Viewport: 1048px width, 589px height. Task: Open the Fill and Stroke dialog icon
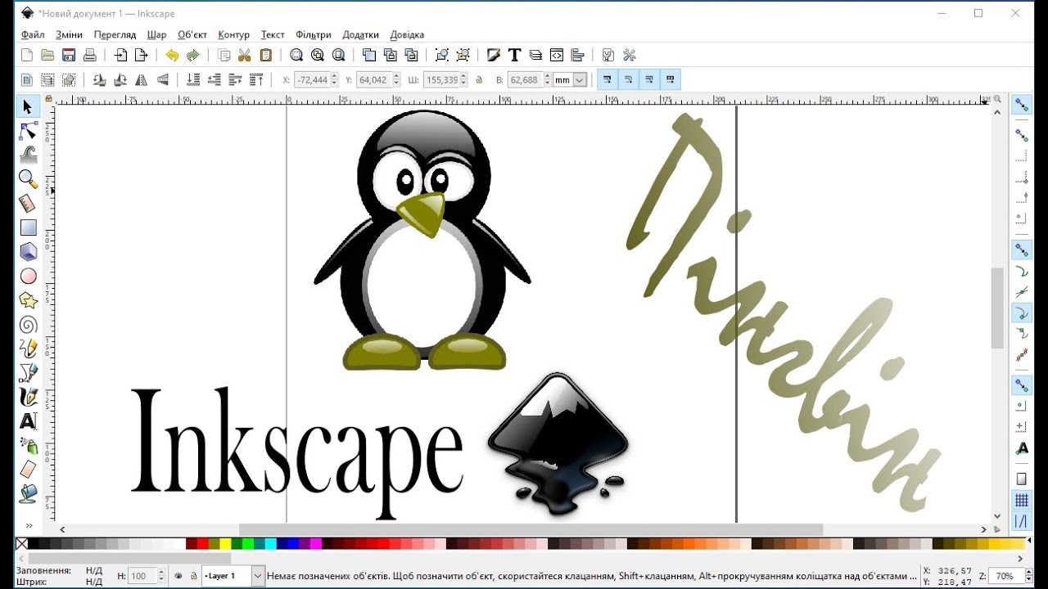pyautogui.click(x=493, y=55)
